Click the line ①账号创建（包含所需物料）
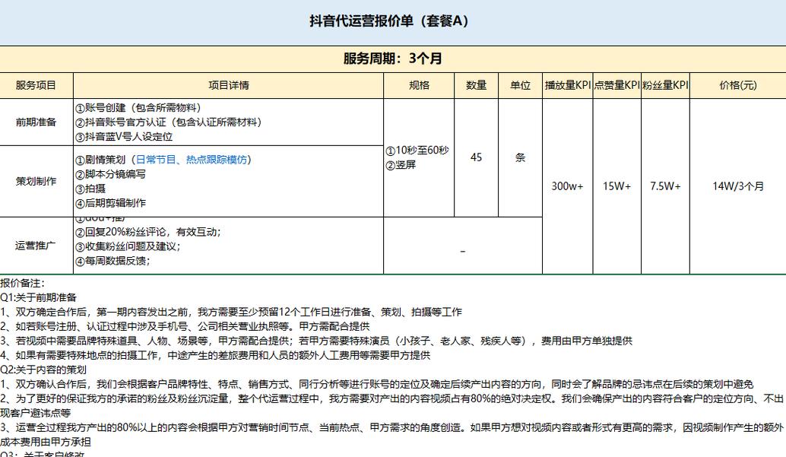This screenshot has width=786, height=457. [x=138, y=108]
